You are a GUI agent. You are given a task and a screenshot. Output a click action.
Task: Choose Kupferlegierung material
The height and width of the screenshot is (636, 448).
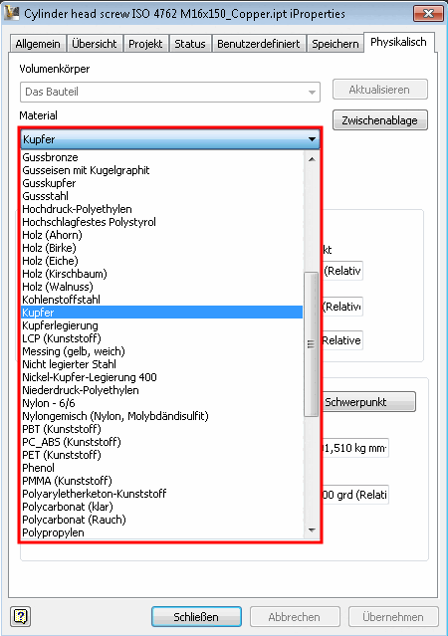click(162, 325)
